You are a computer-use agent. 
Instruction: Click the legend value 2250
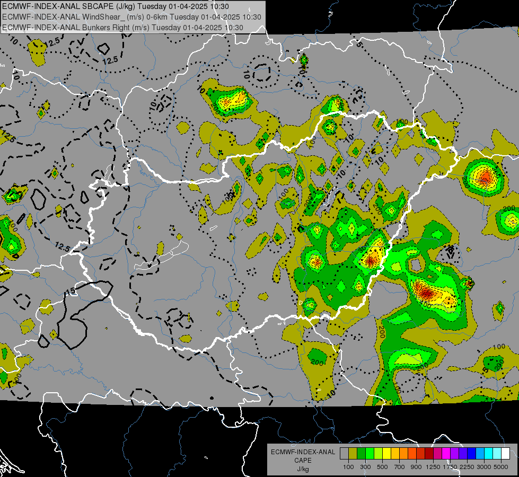(467, 467)
